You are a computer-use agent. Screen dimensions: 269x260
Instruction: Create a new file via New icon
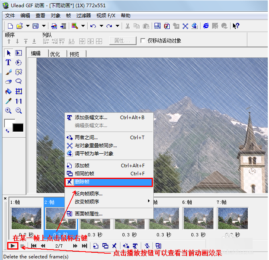coord(10,26)
